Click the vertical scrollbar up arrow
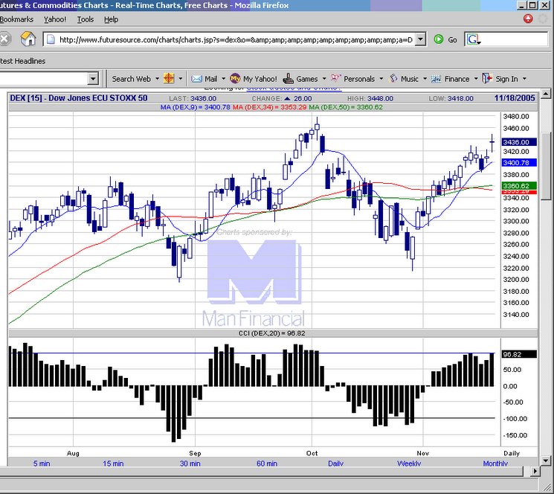This screenshot has width=554, height=494. point(546,94)
